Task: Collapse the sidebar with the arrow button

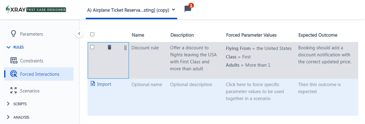Action: (x=79, y=34)
